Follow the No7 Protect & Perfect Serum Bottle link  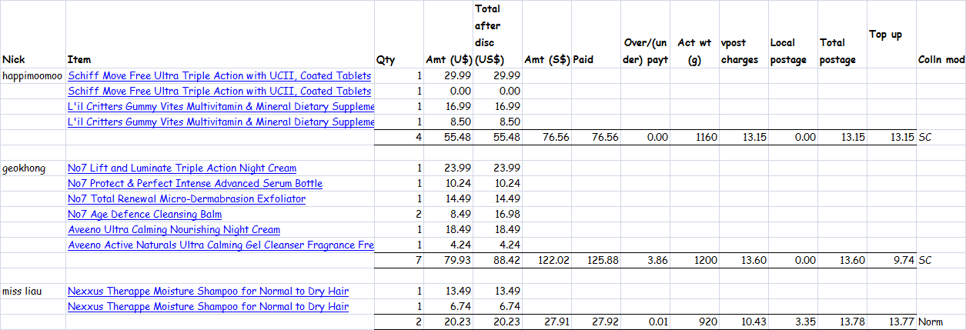[x=195, y=184]
